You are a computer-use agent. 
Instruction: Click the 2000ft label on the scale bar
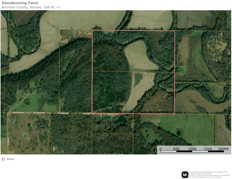pyautogui.click(x=223, y=149)
